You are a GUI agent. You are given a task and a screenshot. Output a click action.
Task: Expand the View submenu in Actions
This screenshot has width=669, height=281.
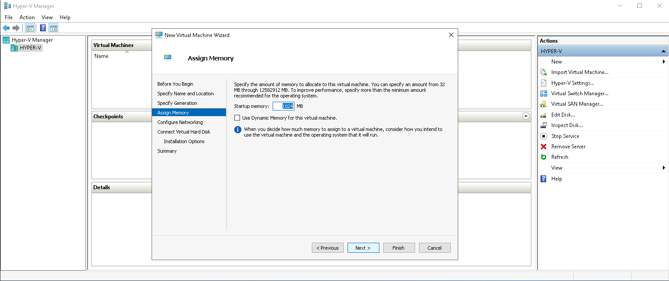(664, 168)
